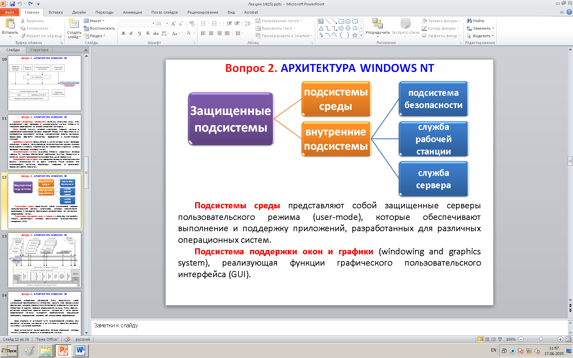The image size is (573, 358).
Task: Toggle italic (К) formatting
Action: point(131,33)
